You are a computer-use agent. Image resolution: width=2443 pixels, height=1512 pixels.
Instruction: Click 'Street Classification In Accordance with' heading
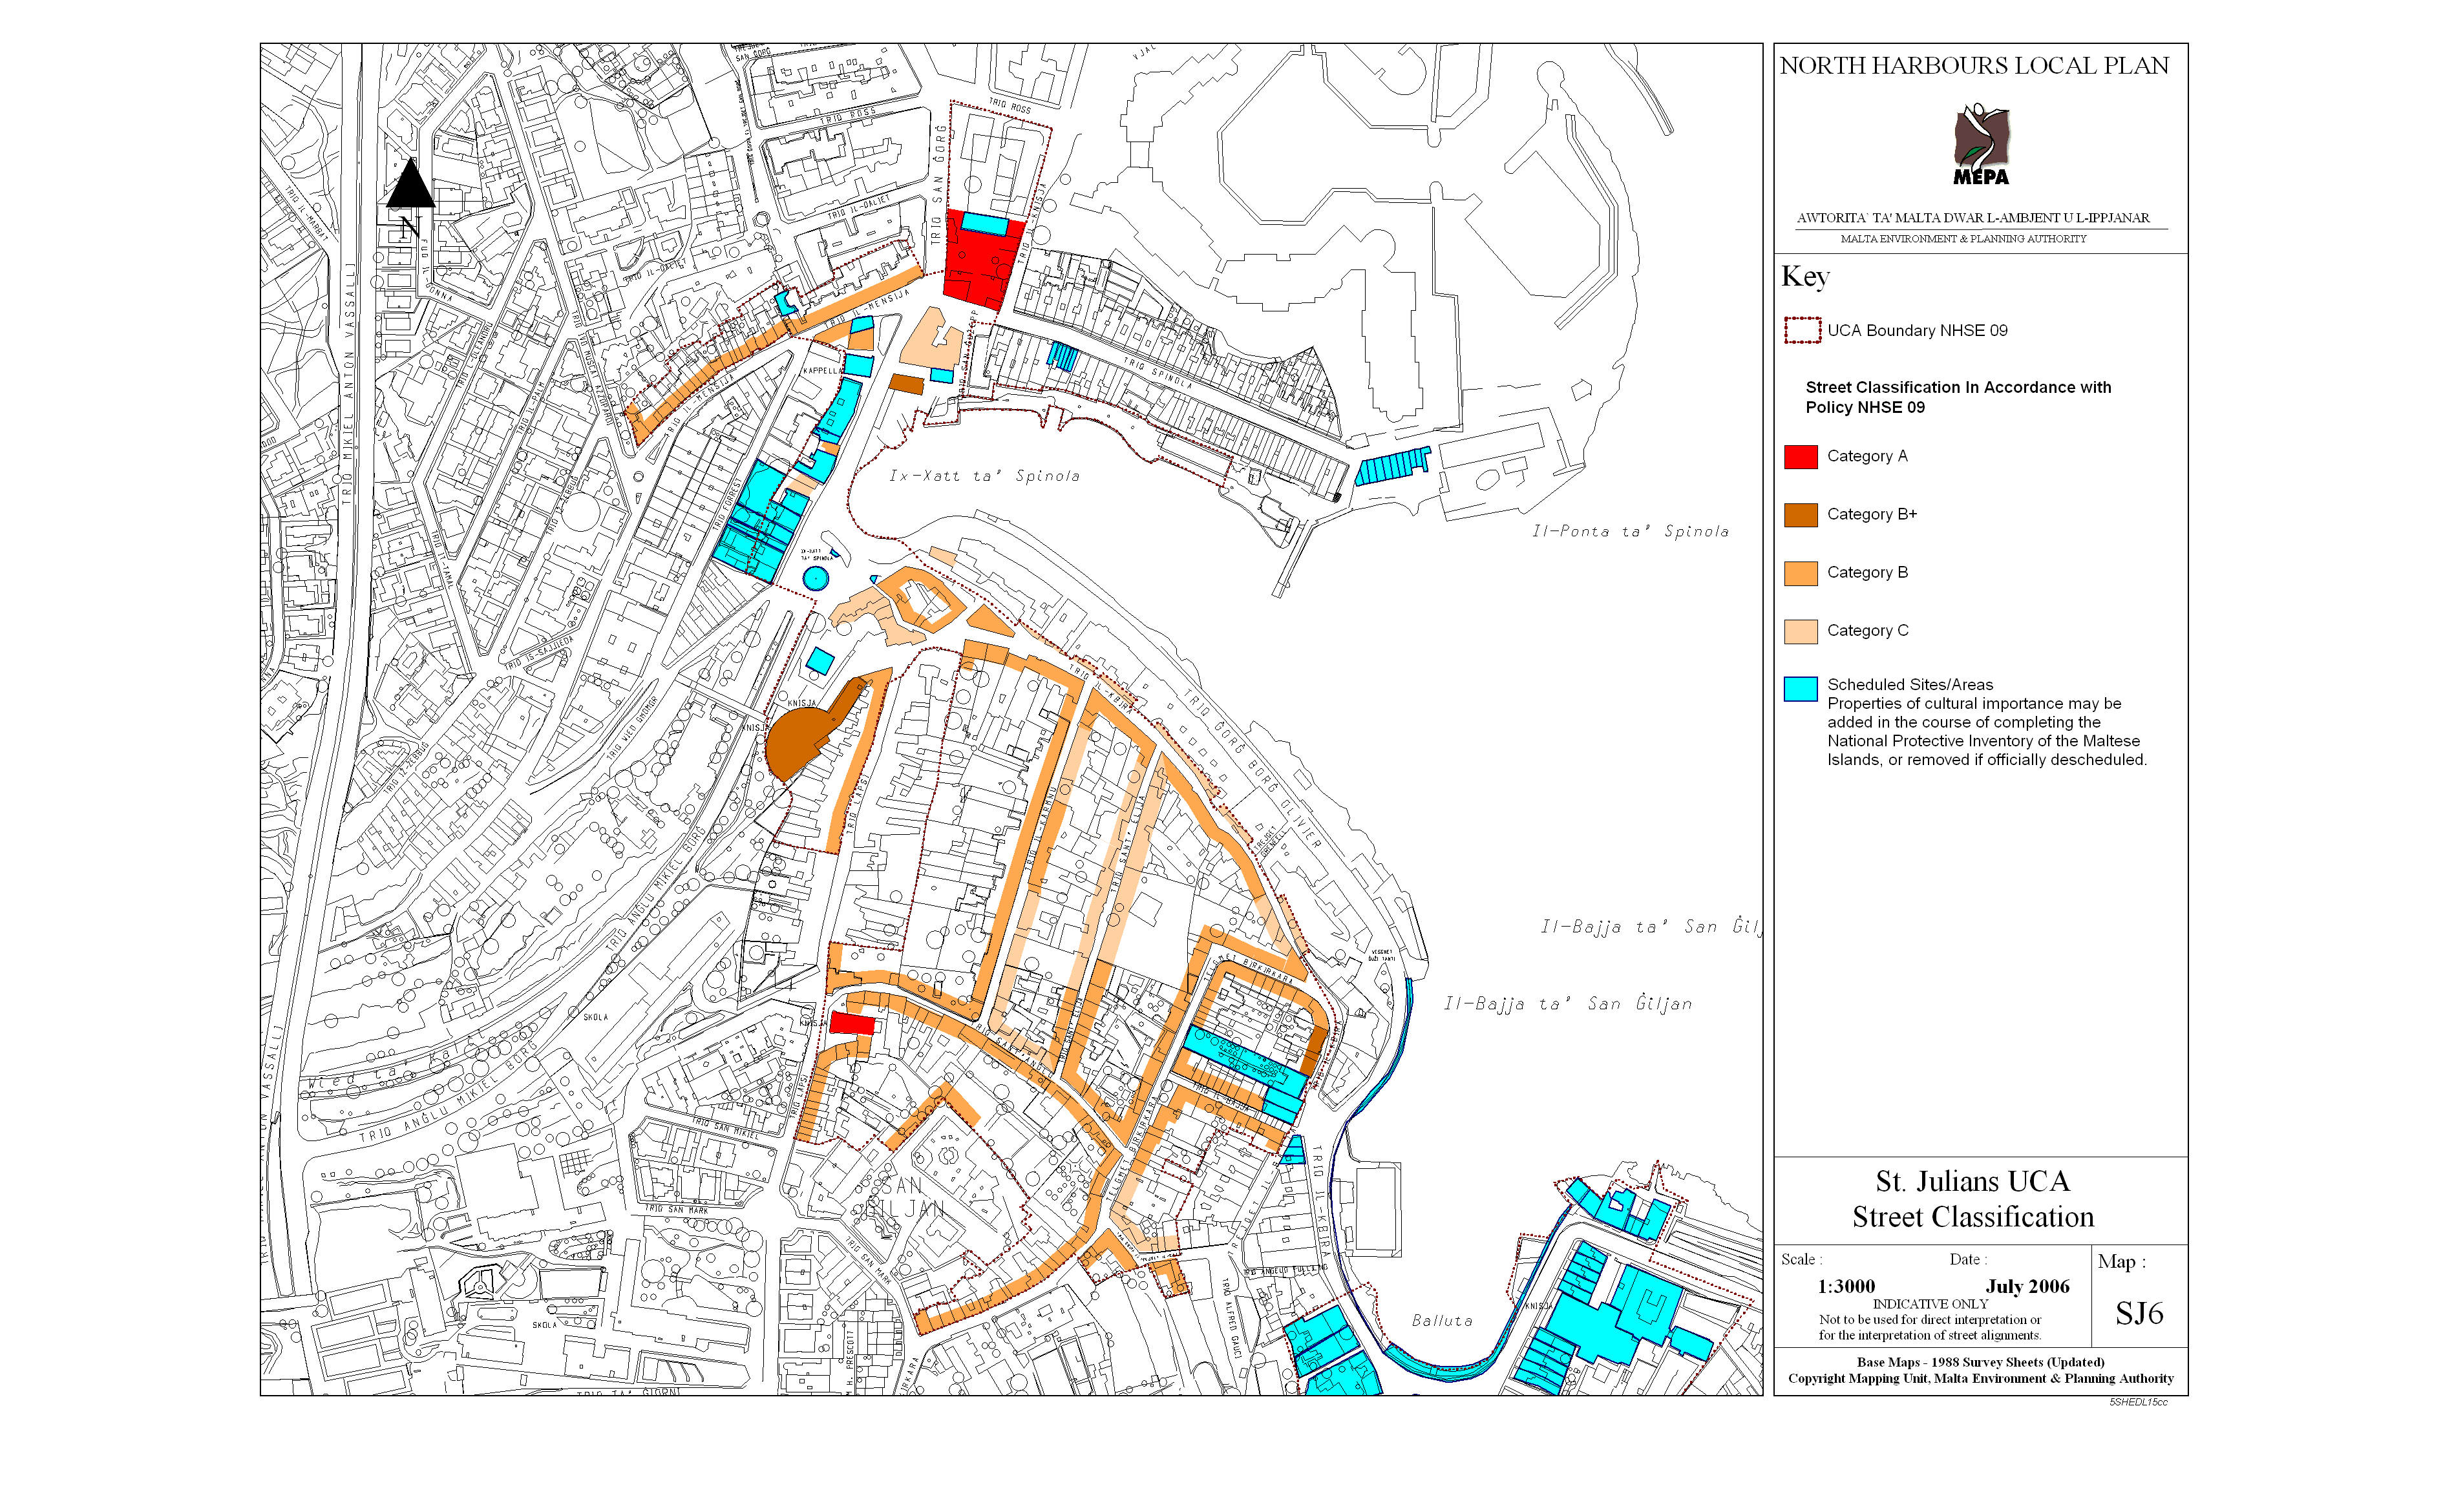coord(1958,387)
